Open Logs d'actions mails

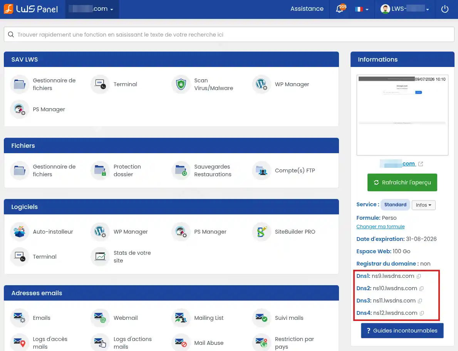pyautogui.click(x=121, y=343)
